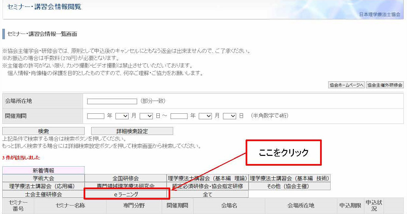Click the 会場所在地 column header in results table
The image size is (407, 214).
(301, 206)
